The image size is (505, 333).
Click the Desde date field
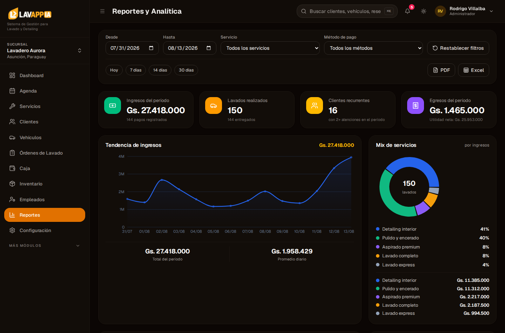[132, 48]
